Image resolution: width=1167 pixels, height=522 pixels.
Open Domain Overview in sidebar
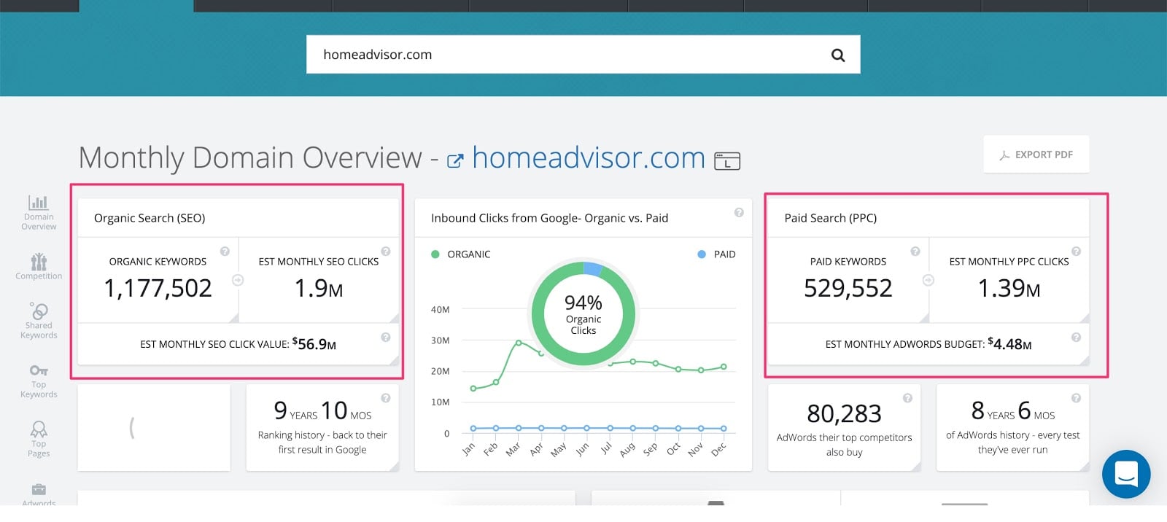point(39,213)
